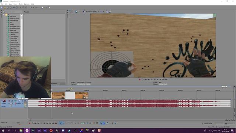Viewport: 236px width, 133px height.
Task: Open the File menu
Action: click(2, 4)
